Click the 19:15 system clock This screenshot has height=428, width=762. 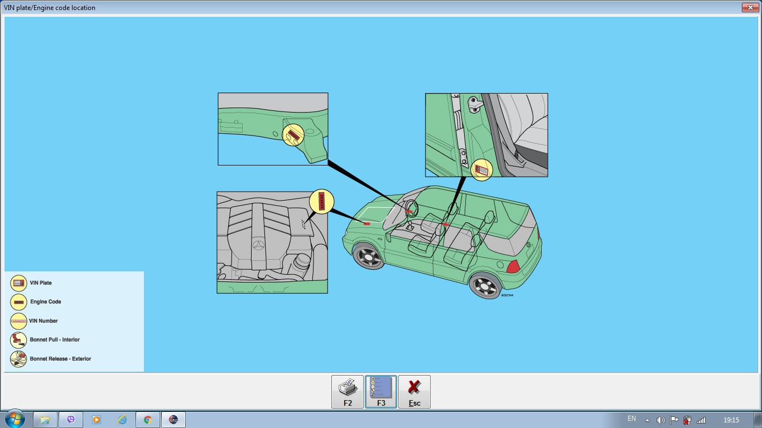click(731, 420)
